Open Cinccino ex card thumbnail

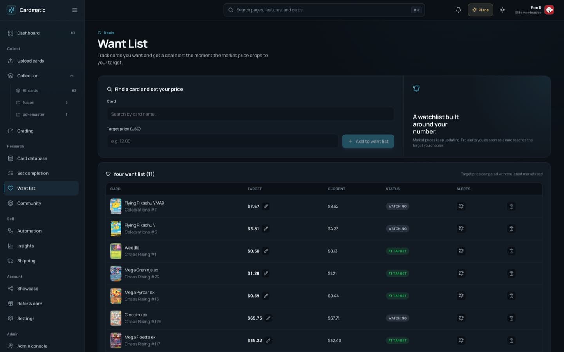tap(116, 318)
